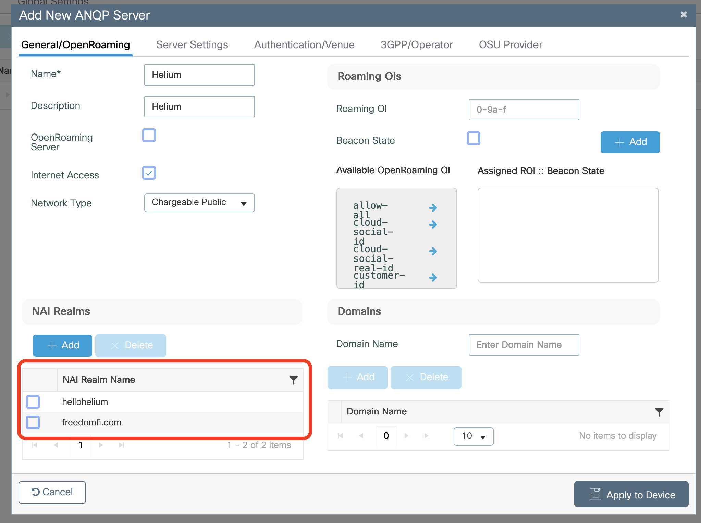Screen dimensions: 701x523
Task: Click arrow next to cloud-social-real-id
Action: [433, 251]
